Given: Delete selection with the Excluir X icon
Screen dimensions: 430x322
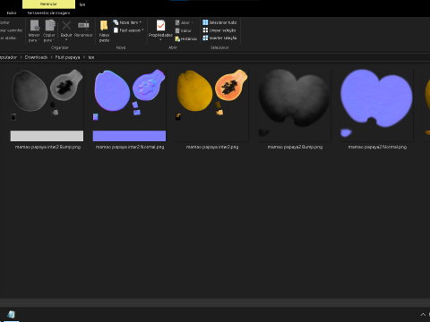Looking at the screenshot, I should [66, 25].
